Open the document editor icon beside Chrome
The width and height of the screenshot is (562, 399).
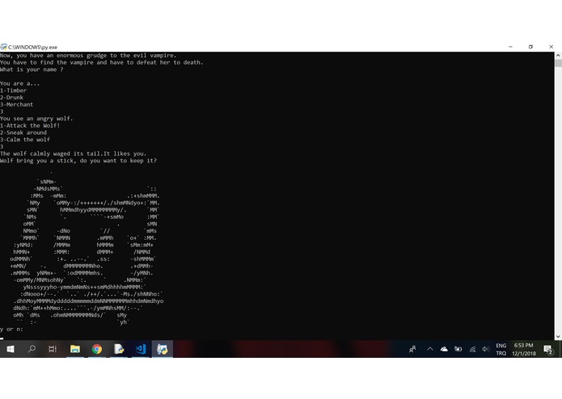click(119, 349)
